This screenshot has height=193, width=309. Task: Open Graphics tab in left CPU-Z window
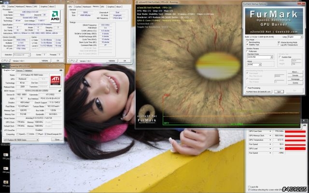click(x=44, y=6)
